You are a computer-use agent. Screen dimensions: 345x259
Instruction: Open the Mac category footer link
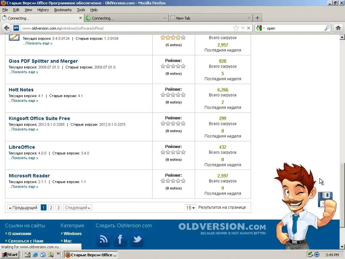click(x=68, y=241)
